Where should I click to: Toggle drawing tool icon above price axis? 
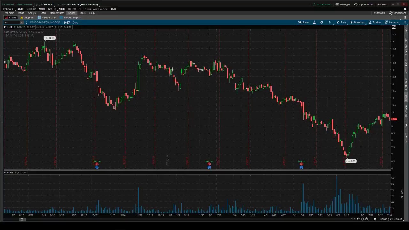(x=394, y=27)
